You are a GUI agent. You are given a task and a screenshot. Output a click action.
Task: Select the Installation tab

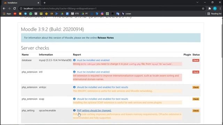[21, 3]
